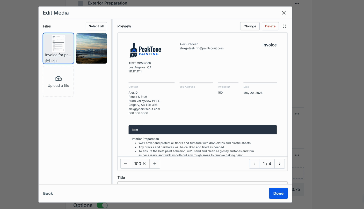This screenshot has height=209, width=364.
Task: Click the upload cloud icon
Action: coord(58,78)
